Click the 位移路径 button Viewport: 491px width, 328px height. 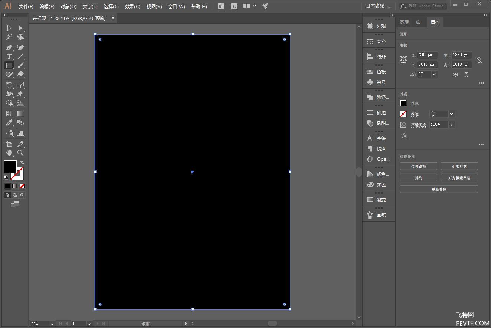419,166
